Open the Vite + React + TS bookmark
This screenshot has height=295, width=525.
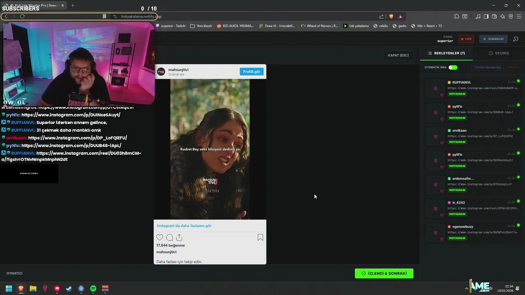pyautogui.click(x=427, y=26)
